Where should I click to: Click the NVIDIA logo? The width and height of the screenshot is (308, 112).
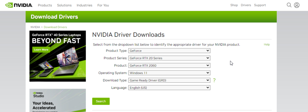[x=19, y=5]
